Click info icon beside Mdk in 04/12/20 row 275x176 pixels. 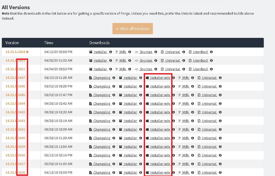[x=130, y=52]
